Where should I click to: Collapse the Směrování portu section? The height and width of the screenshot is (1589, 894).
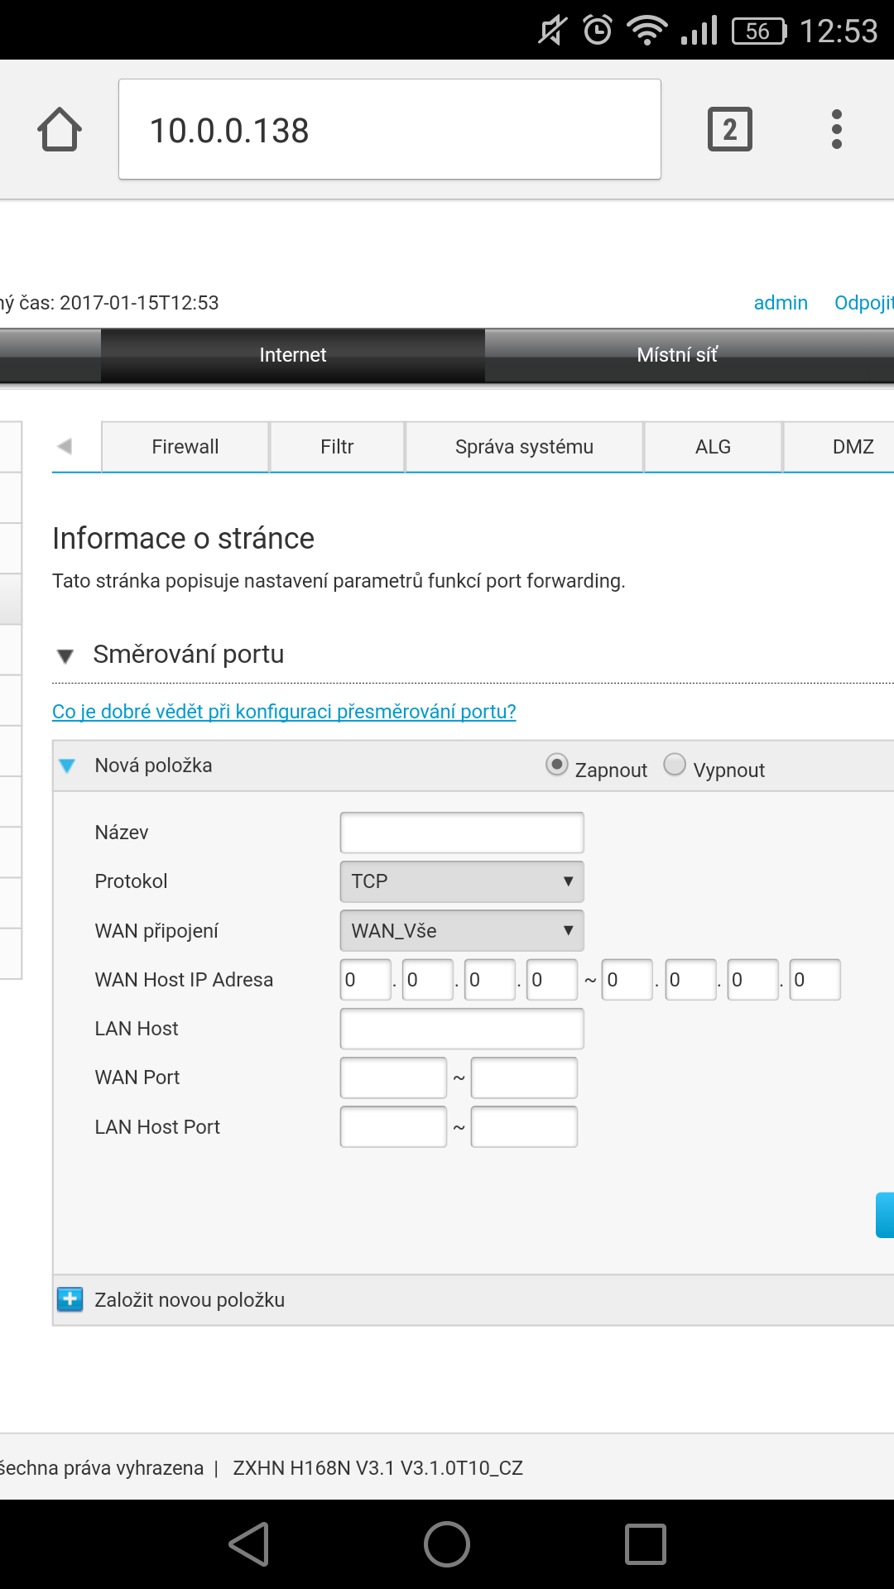point(65,656)
